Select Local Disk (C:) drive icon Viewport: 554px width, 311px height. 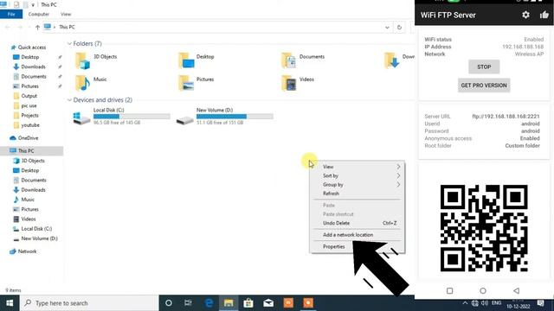tap(81, 117)
